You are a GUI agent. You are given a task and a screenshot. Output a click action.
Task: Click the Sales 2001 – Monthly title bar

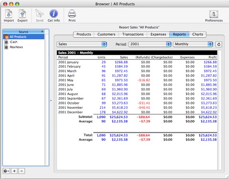(137, 53)
